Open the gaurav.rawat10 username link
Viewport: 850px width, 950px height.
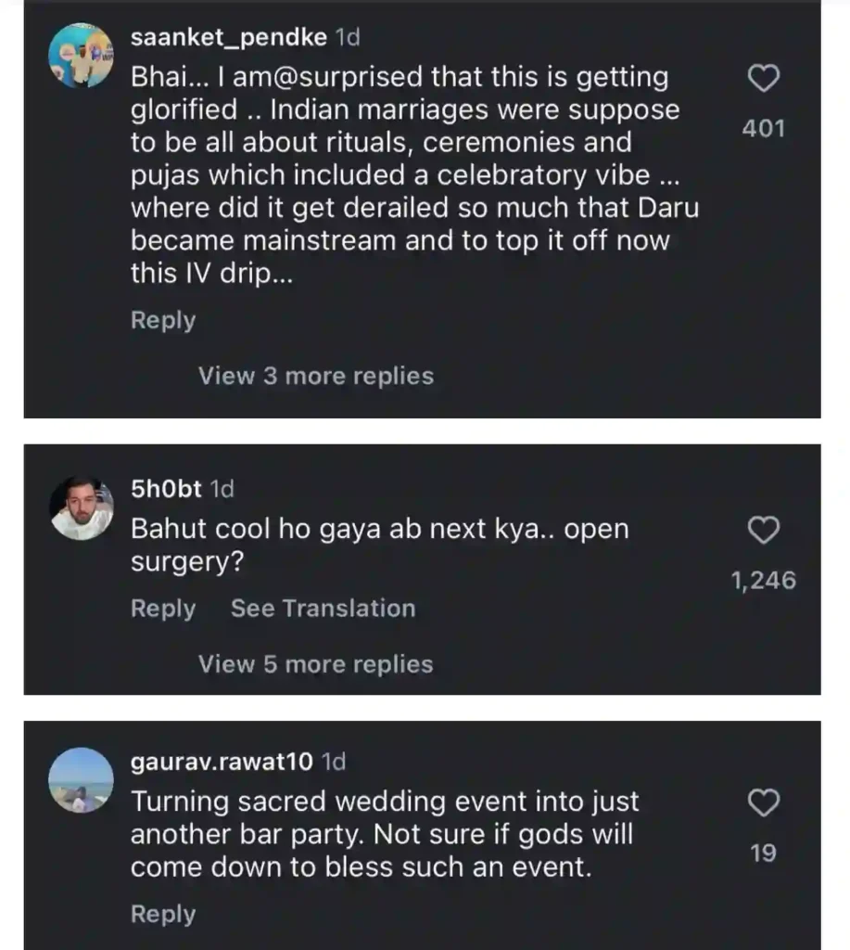pos(222,762)
